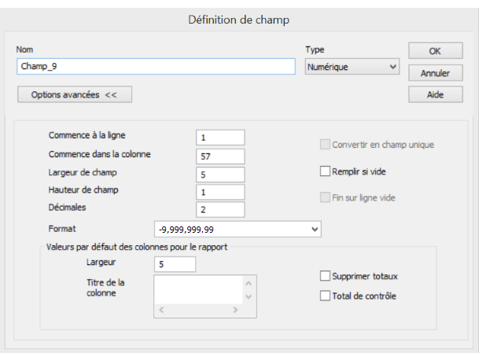Check the Supprimer totaux option
This screenshot has width=479, height=353.
point(325,276)
